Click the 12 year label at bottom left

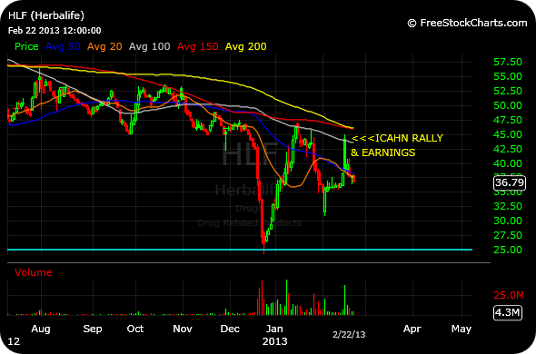tap(14, 341)
